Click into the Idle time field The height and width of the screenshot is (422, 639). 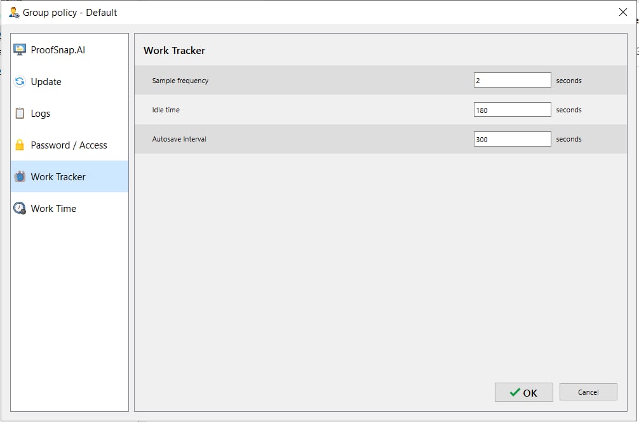coord(512,110)
